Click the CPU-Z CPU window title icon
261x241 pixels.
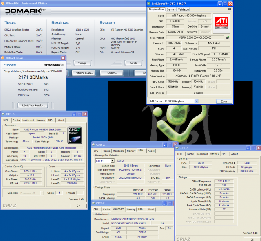[x=3, y=114]
